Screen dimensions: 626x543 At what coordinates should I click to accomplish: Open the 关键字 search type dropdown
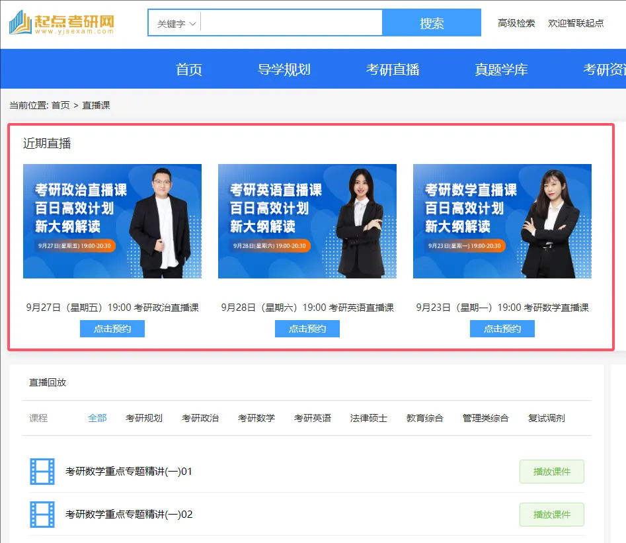coord(176,24)
